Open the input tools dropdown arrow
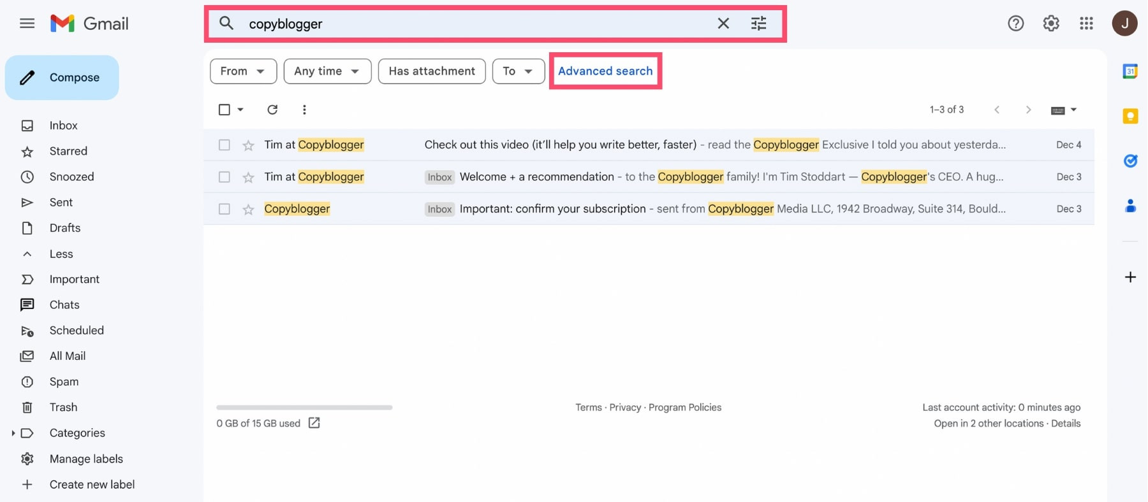1148x502 pixels. point(1073,110)
